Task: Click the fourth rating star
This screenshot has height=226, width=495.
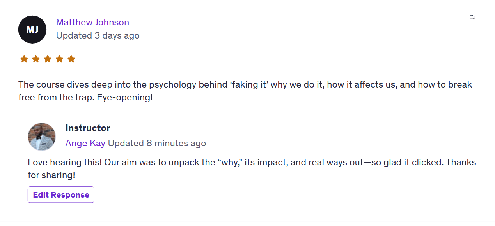Action: click(x=59, y=59)
